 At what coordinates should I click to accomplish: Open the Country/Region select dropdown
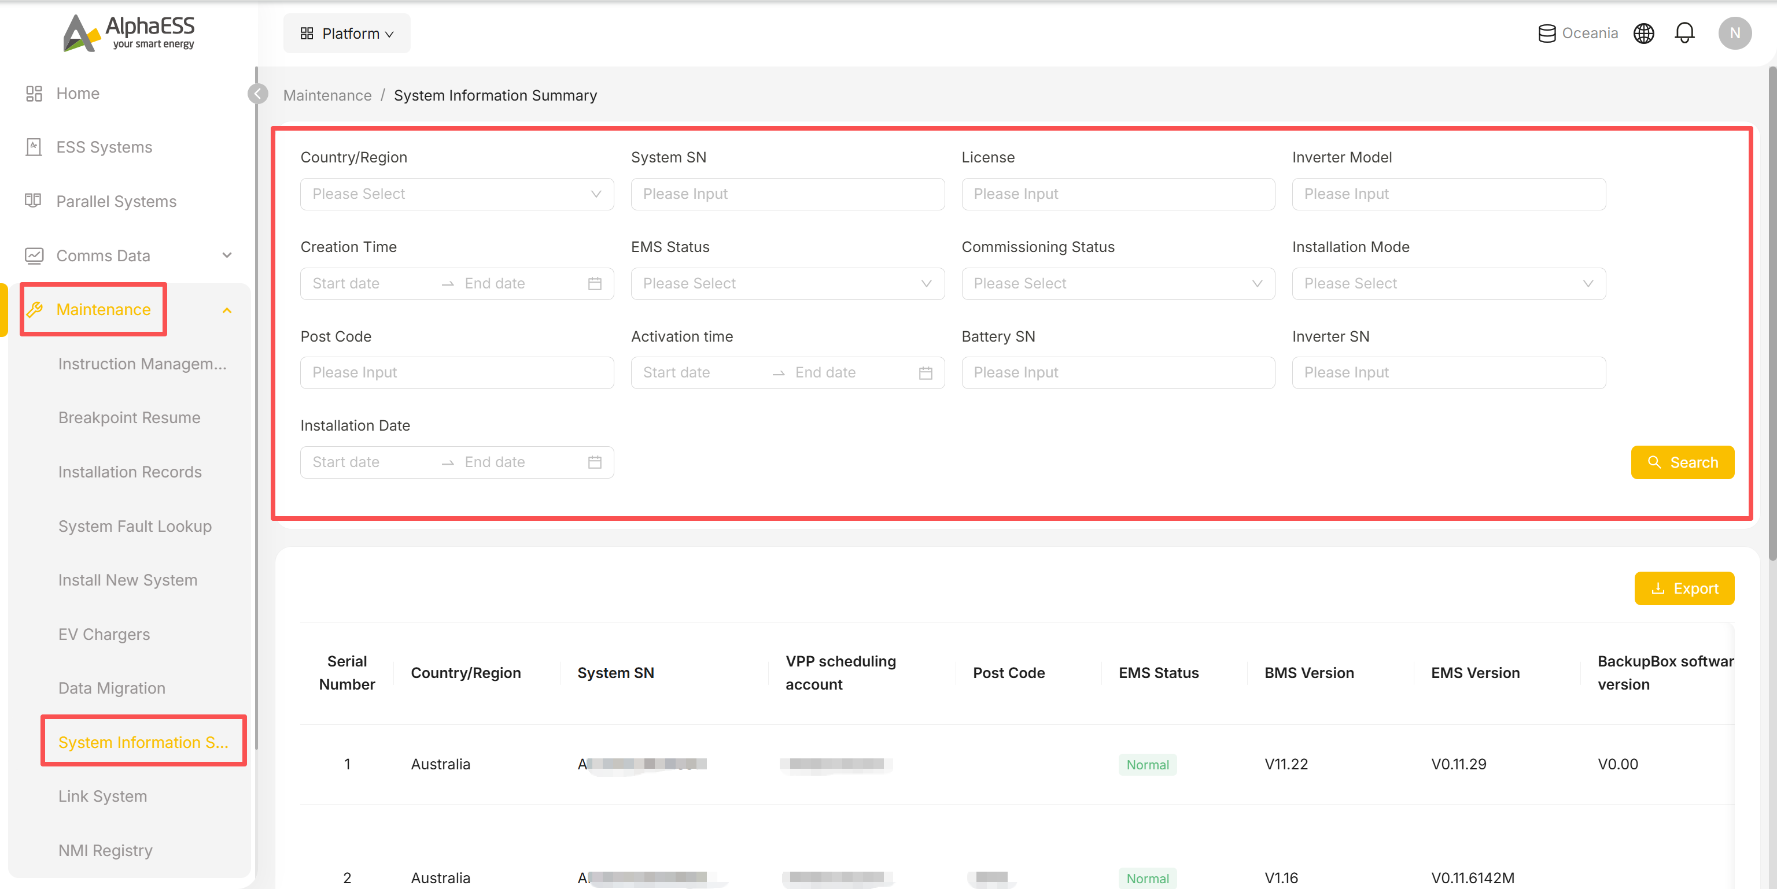(456, 194)
